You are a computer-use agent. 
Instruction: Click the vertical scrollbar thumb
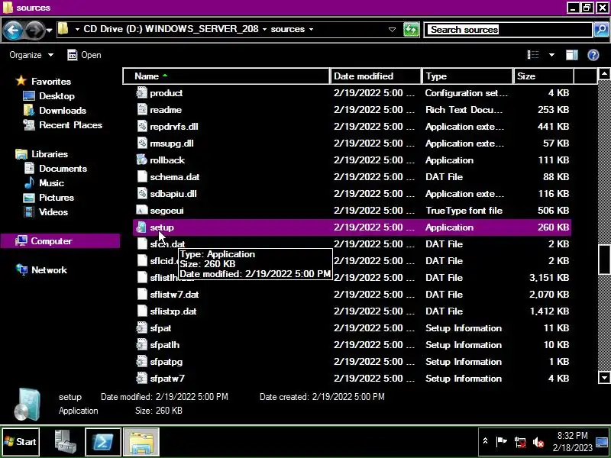click(x=604, y=259)
